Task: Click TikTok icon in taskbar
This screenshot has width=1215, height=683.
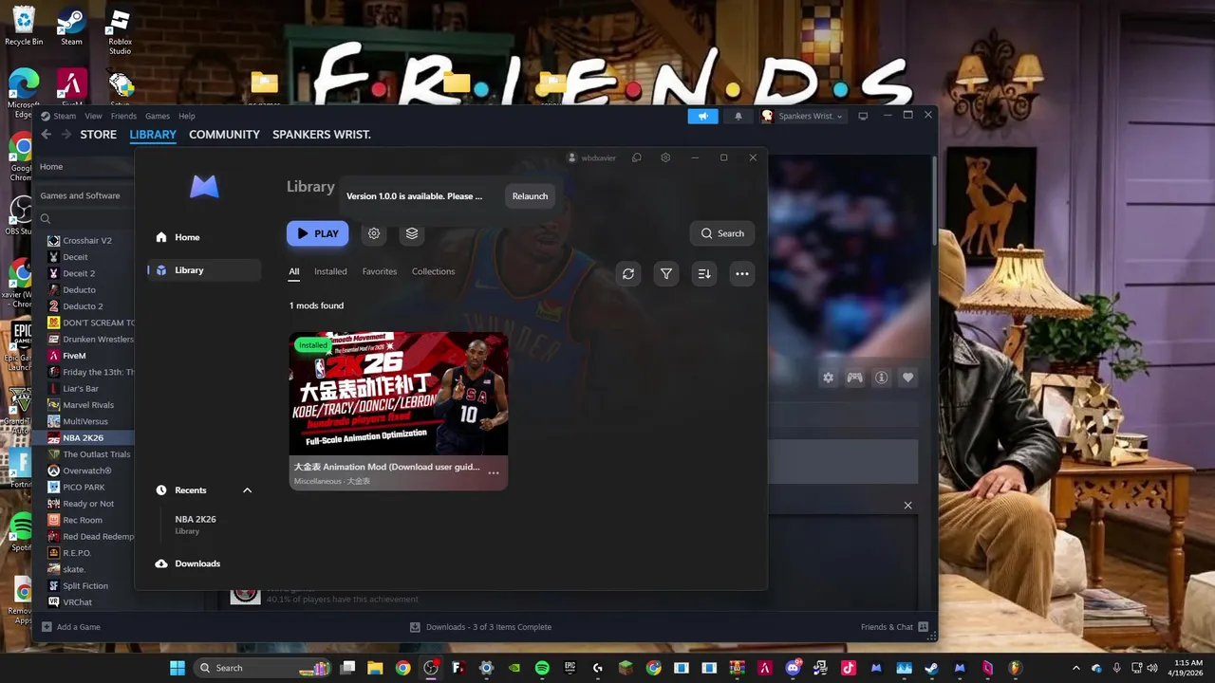Action: tap(848, 668)
